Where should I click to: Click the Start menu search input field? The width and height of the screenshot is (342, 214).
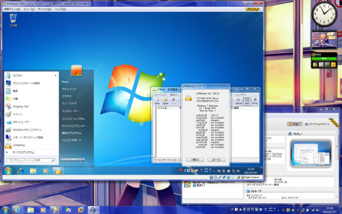tap(31, 160)
